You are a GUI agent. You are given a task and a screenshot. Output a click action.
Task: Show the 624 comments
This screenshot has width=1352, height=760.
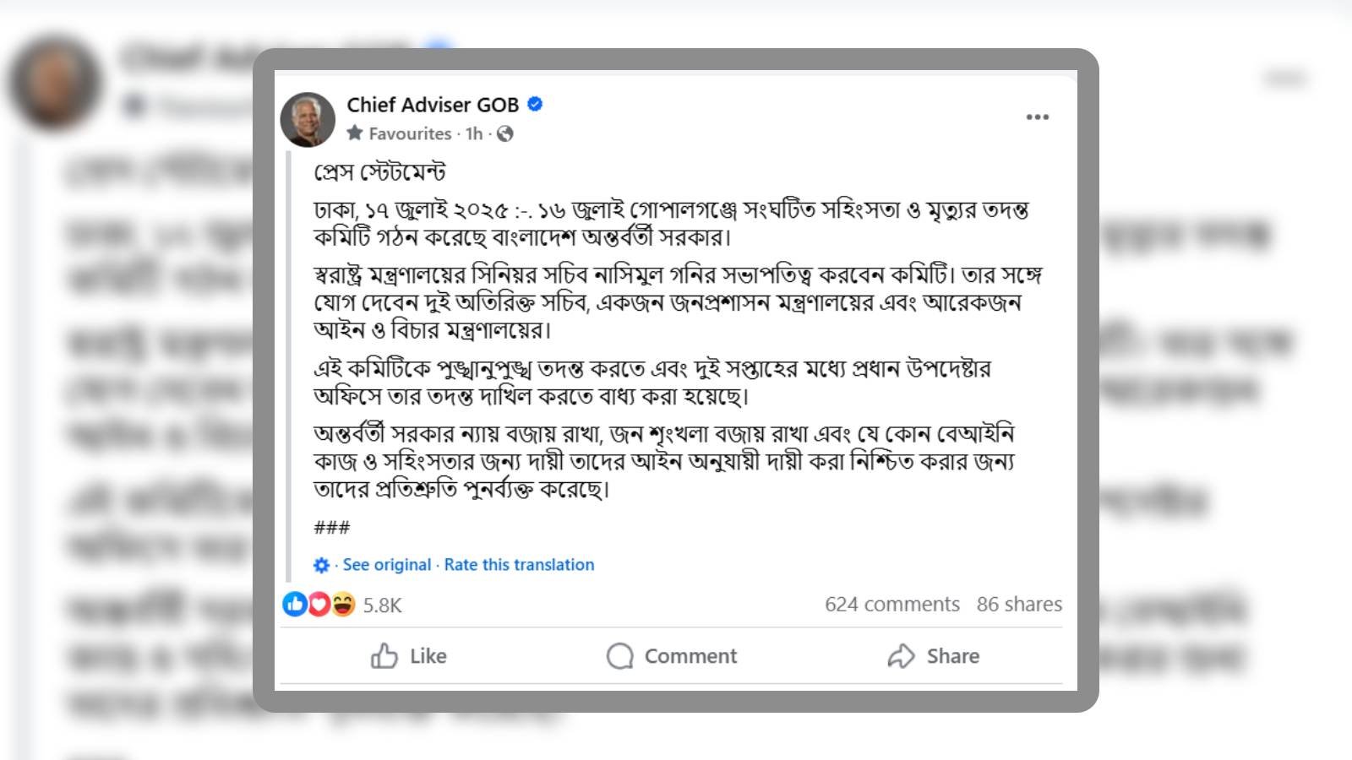pos(891,605)
